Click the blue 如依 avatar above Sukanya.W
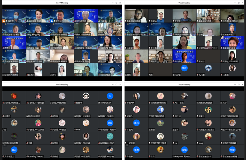The width and height of the screenshot is (246, 160). (184, 150)
